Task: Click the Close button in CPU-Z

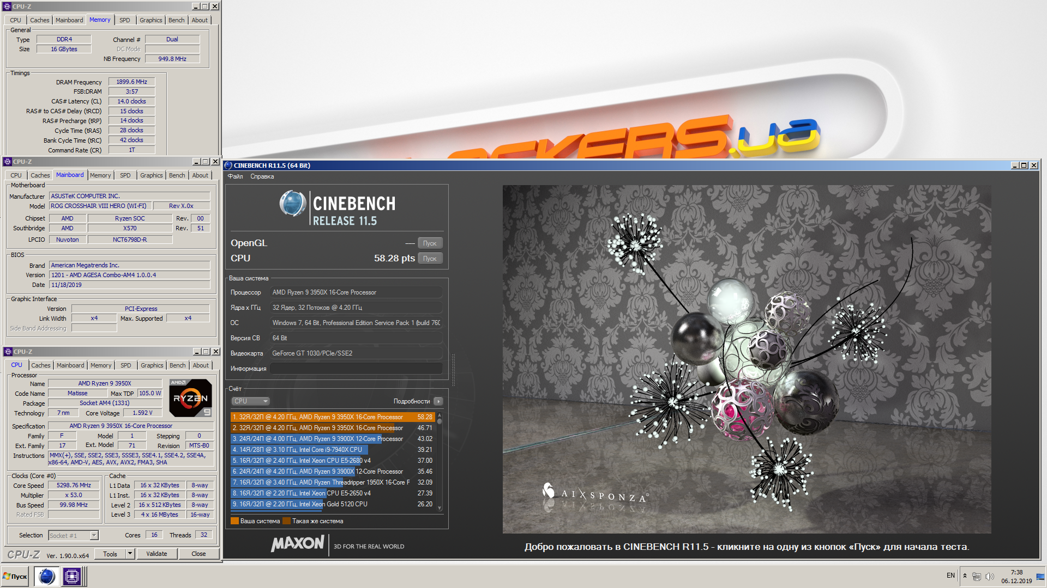Action: click(198, 554)
